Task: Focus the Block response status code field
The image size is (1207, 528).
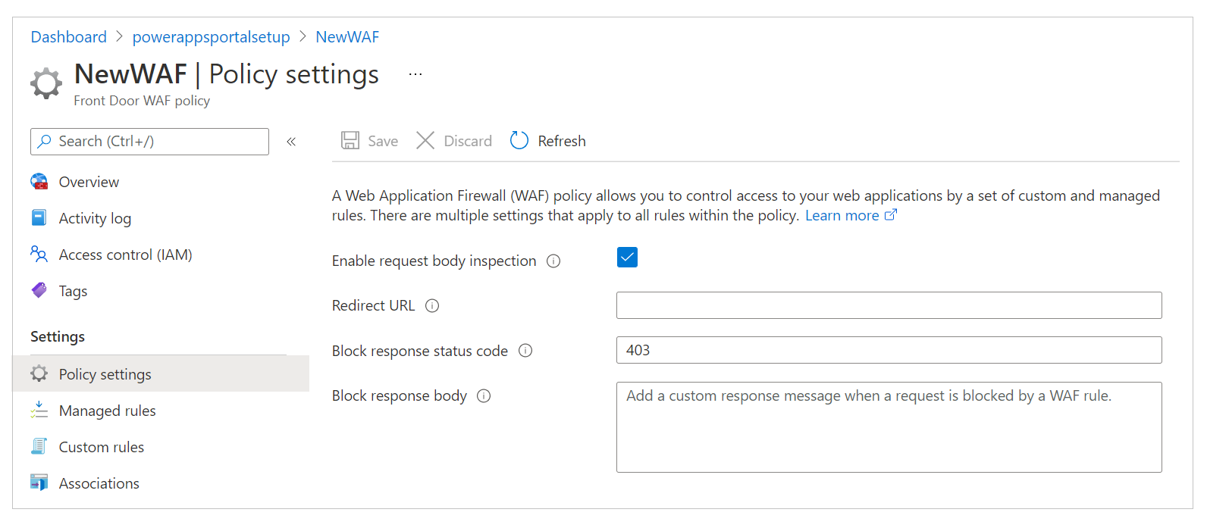Action: pos(889,350)
